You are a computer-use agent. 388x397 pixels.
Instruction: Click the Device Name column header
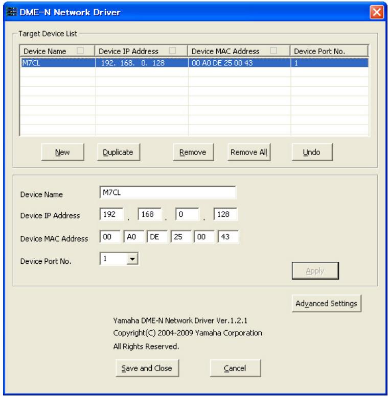[57, 51]
